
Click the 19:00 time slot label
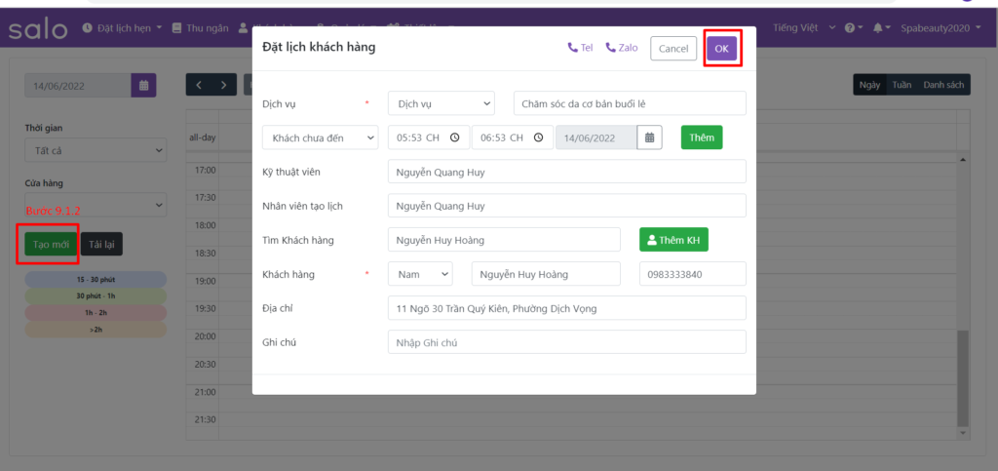[x=203, y=281]
